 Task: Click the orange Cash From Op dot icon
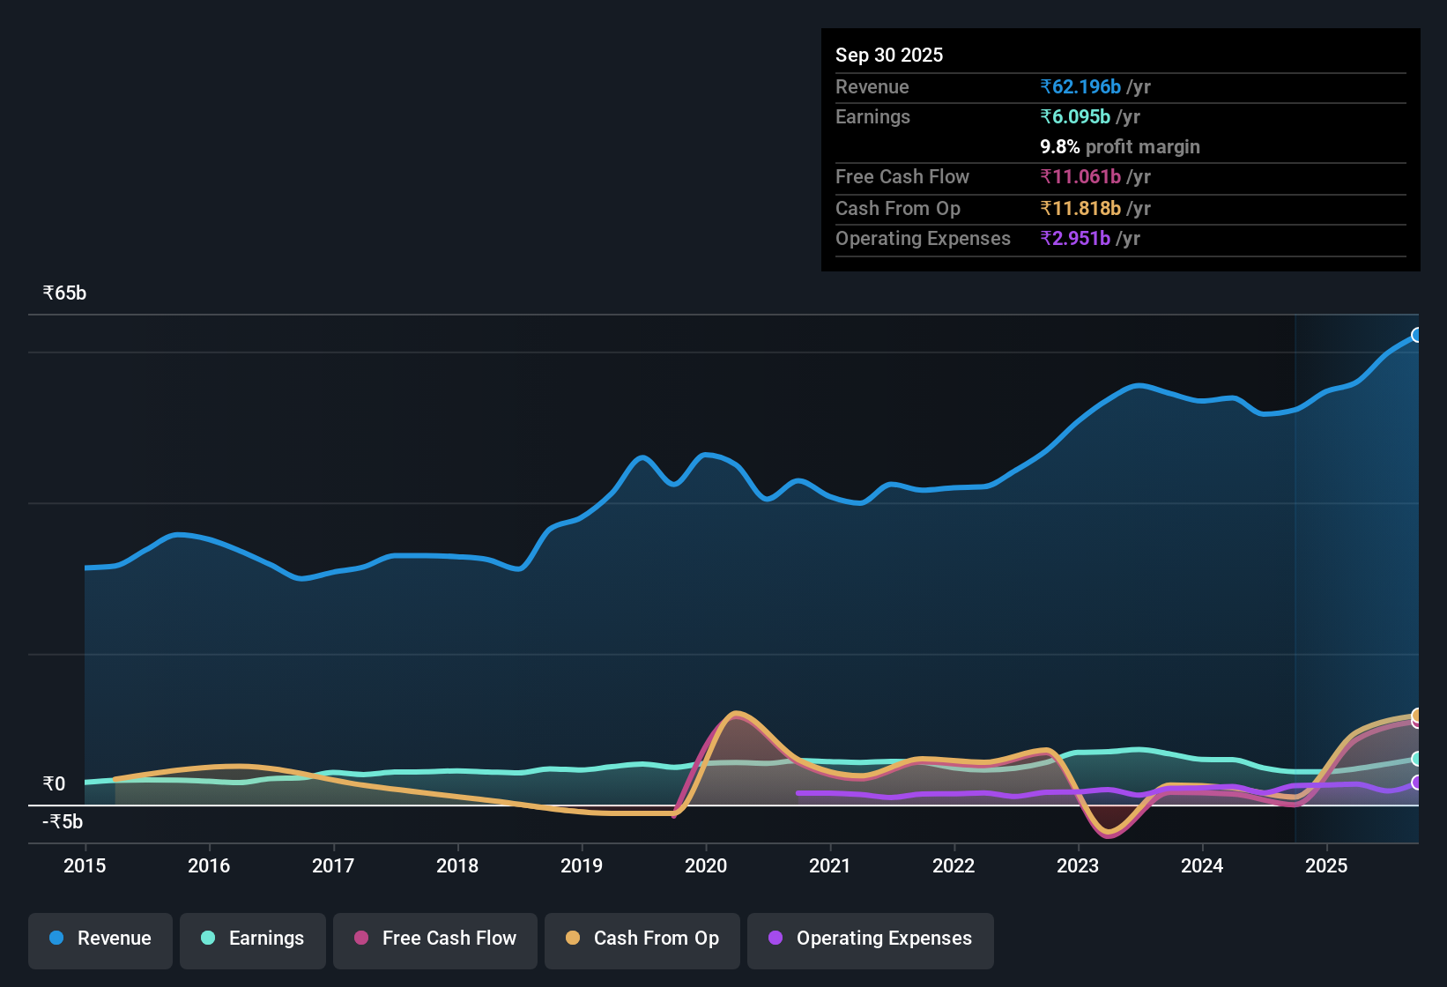573,939
